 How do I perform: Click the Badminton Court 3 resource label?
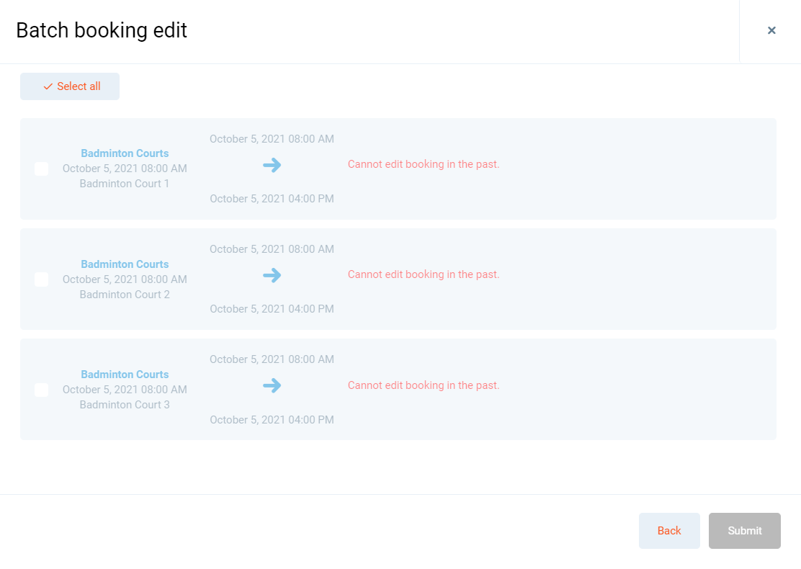125,405
